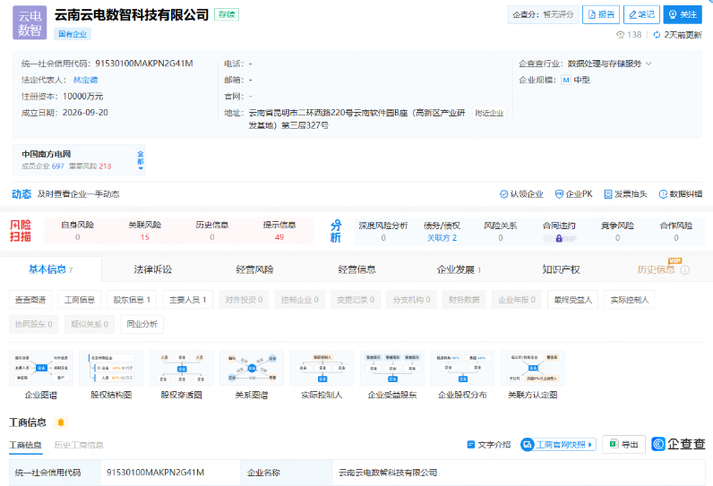
Task: Click the 最终受益人 button
Action: (x=573, y=300)
